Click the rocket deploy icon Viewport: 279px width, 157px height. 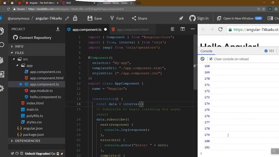pos(181,18)
